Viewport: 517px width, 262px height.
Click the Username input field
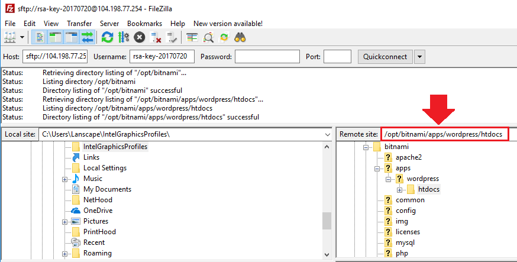(x=162, y=56)
